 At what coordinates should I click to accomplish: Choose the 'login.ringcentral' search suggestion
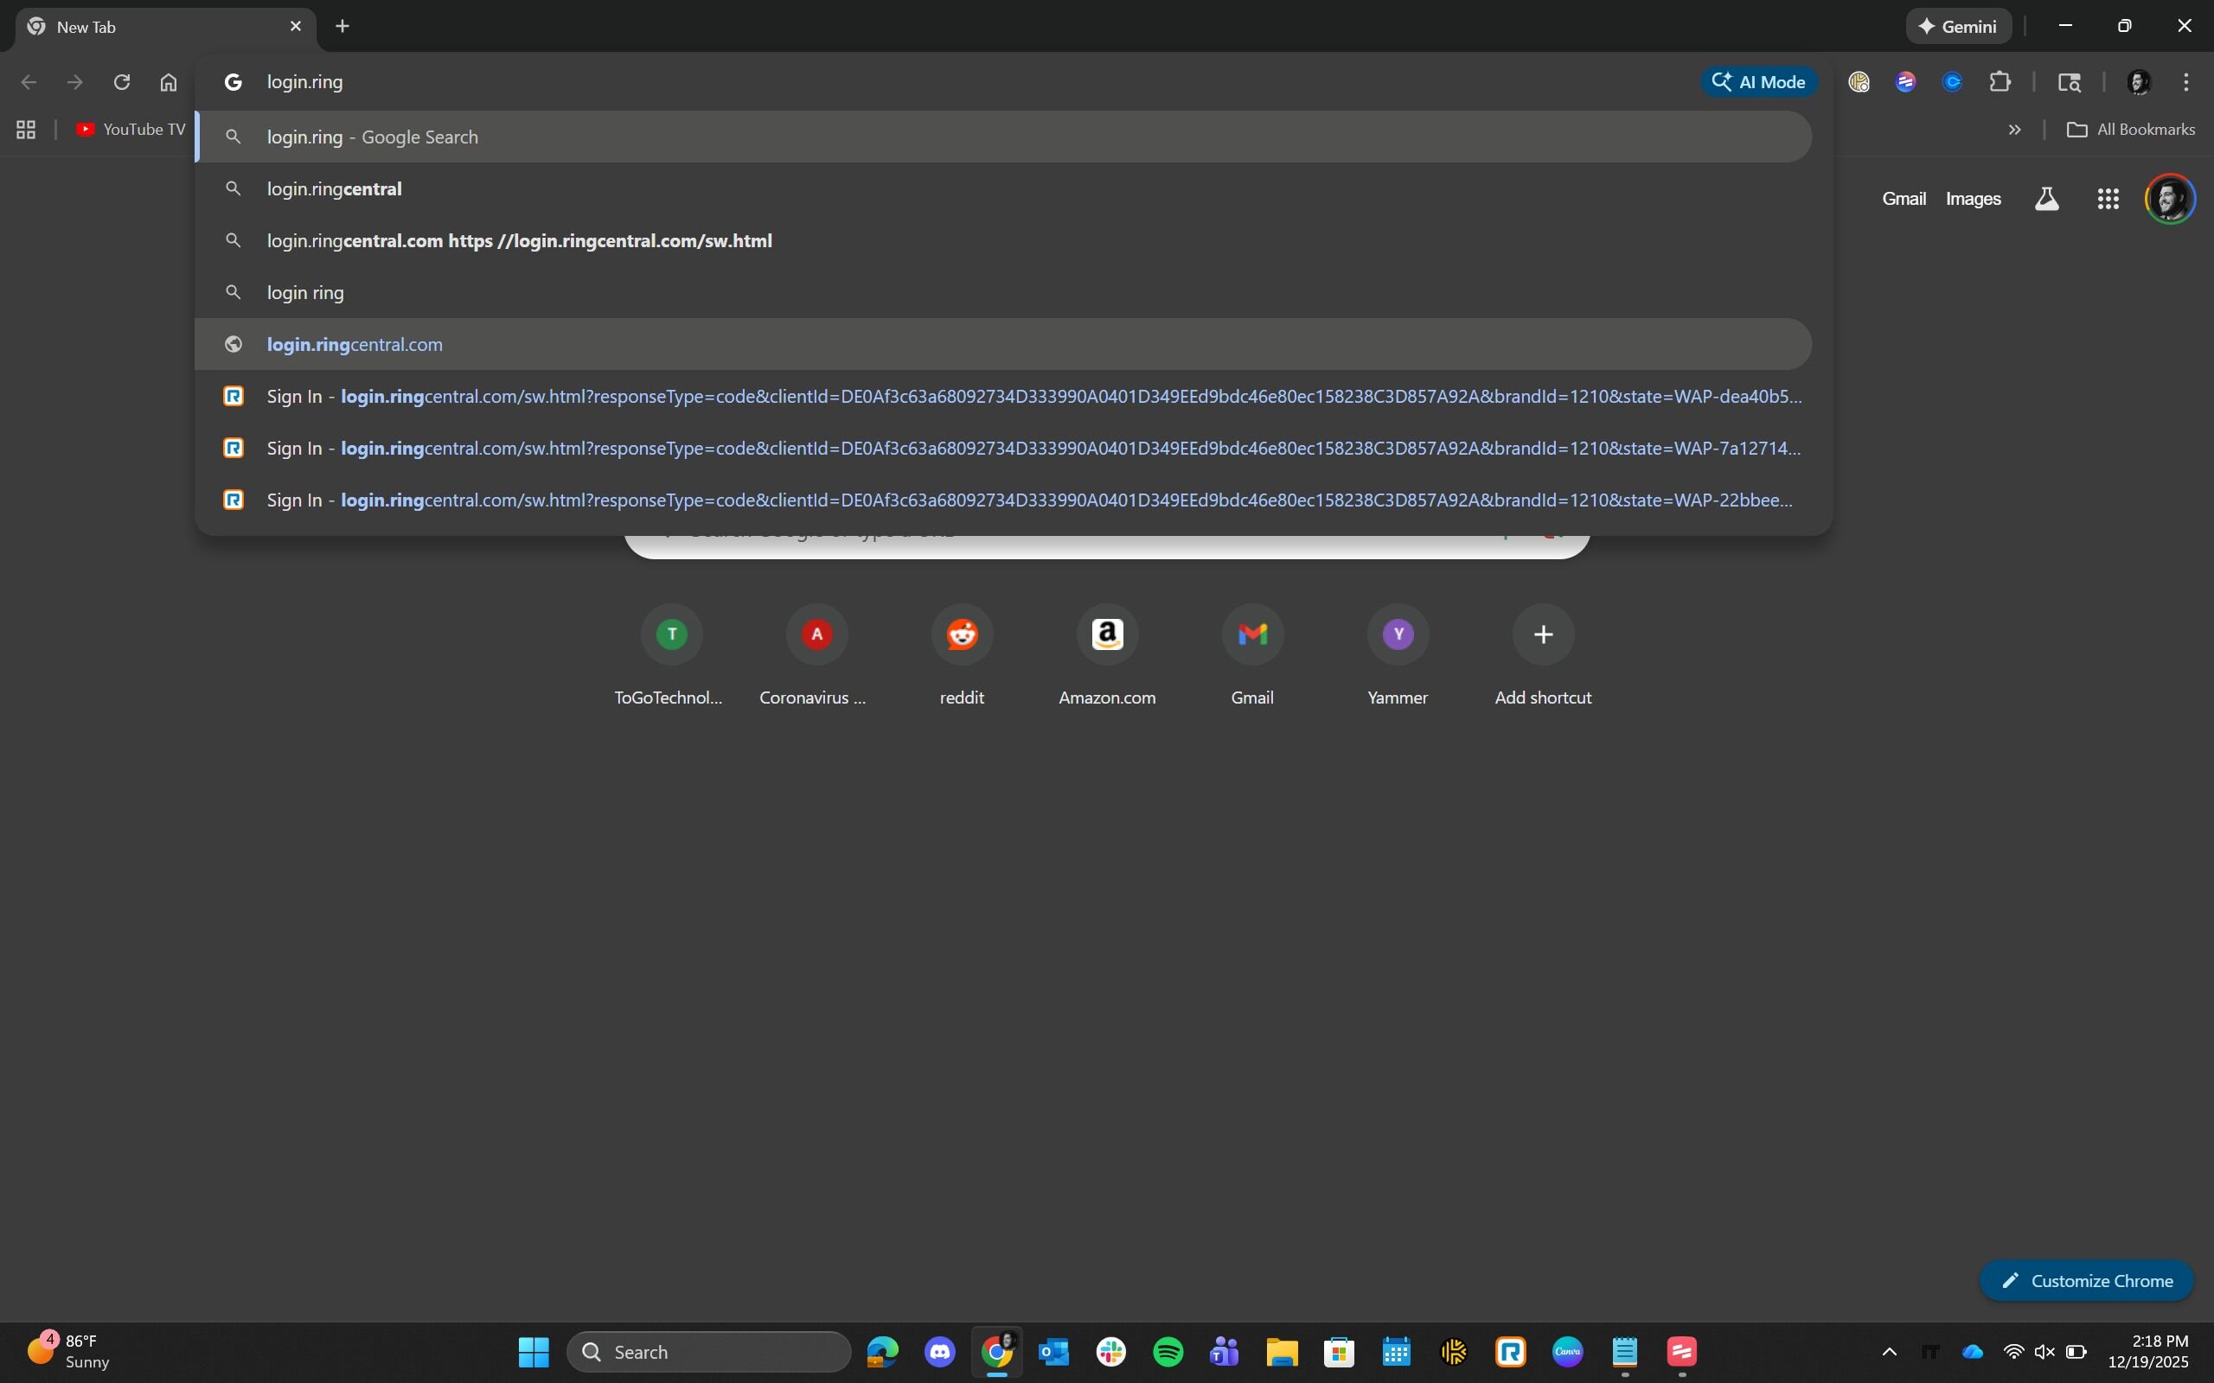pos(1002,189)
